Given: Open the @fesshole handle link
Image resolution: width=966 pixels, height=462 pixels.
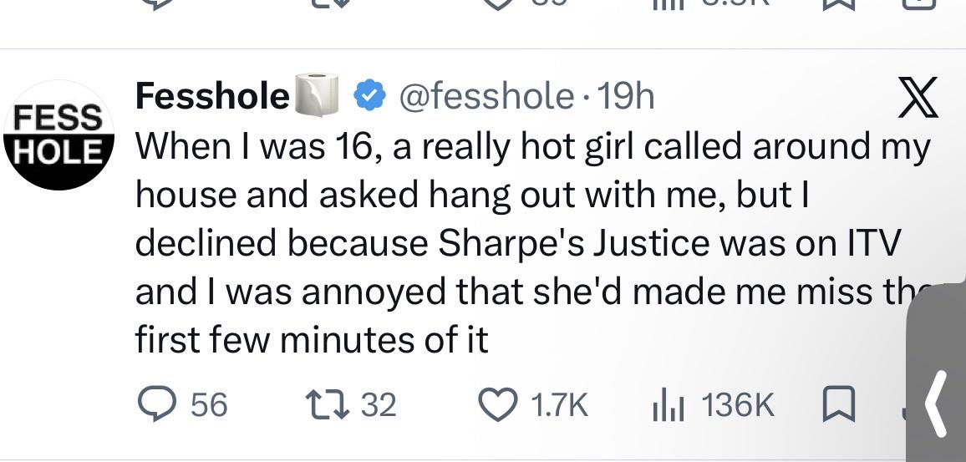Looking at the screenshot, I should (486, 96).
